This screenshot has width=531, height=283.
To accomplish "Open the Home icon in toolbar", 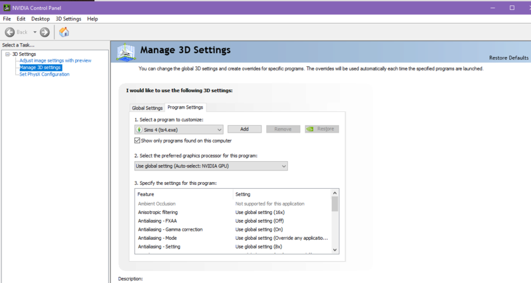I will point(64,32).
